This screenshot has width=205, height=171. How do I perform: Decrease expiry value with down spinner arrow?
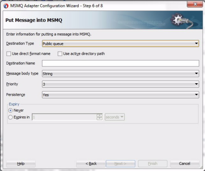[99, 119]
